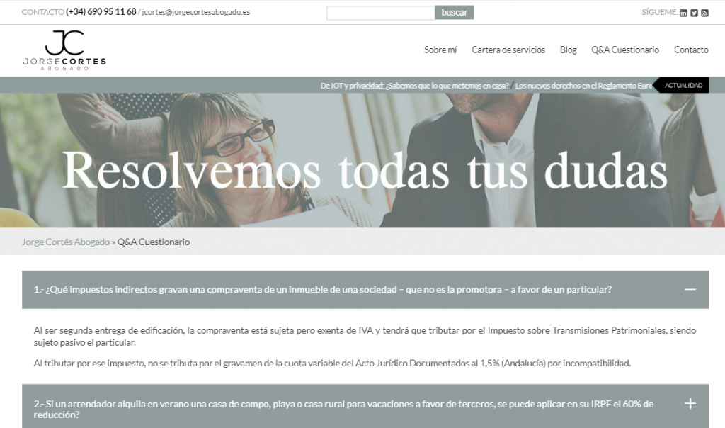
Task: Click the answer paragraph starting 'Al ser segunda entrega'
Action: 365,337
